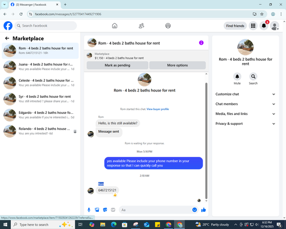The width and height of the screenshot is (286, 229).
Task: Open Chrome three-dot menu
Action: (281, 14)
